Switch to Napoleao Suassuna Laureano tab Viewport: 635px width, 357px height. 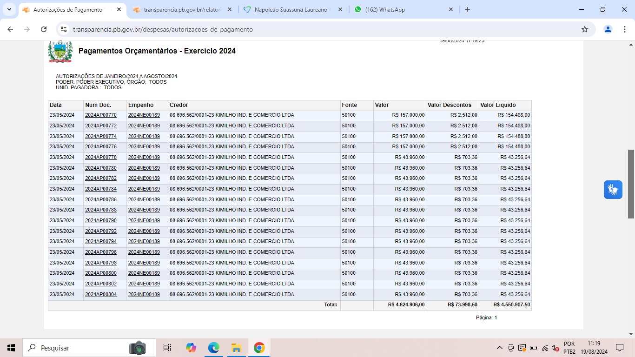tap(291, 9)
